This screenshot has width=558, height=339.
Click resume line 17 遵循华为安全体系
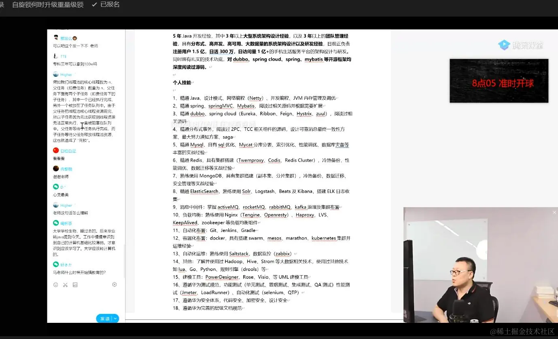pyautogui.click(x=231, y=300)
